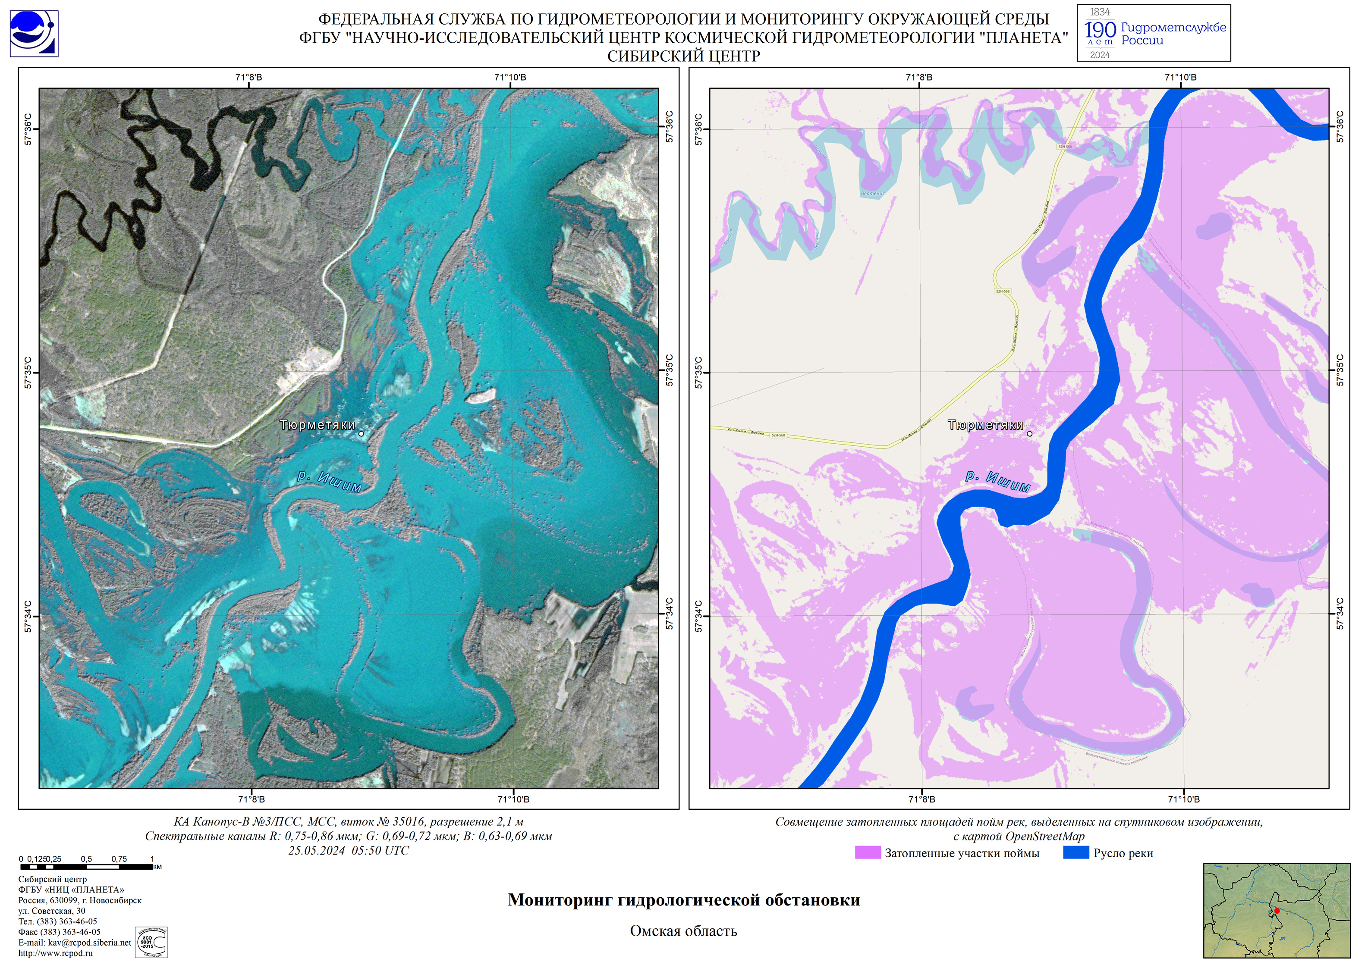
Task: Click the '25.05.2024 05:50 UTC' date caption
Action: 349,851
